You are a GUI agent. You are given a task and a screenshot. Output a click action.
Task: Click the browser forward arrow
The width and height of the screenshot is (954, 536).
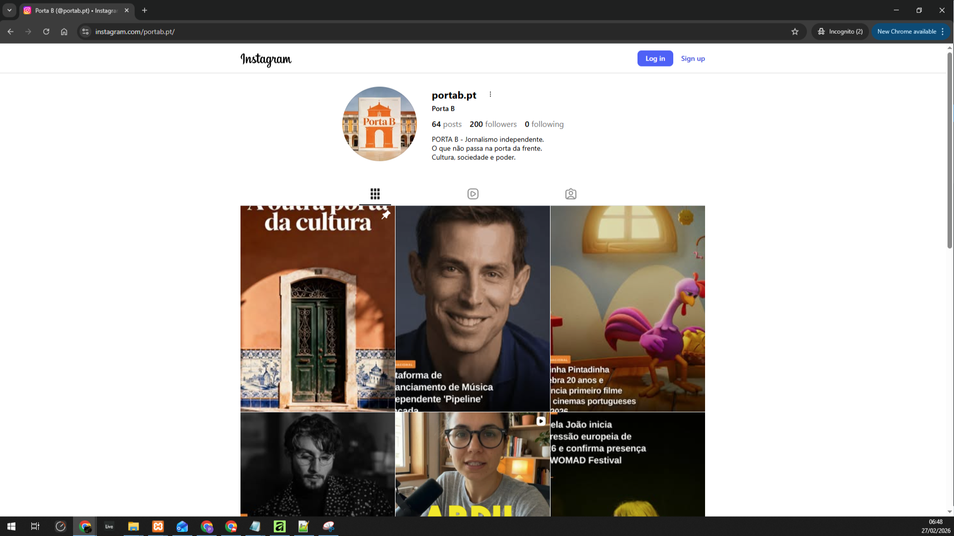pos(28,31)
